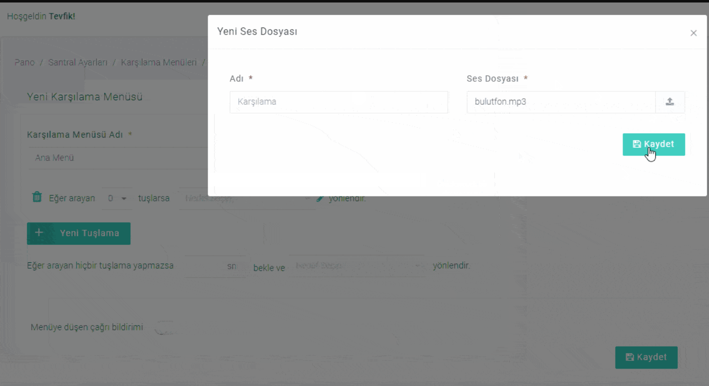709x386 pixels.
Task: Click the Ses Dosyası file name field
Action: 561,102
